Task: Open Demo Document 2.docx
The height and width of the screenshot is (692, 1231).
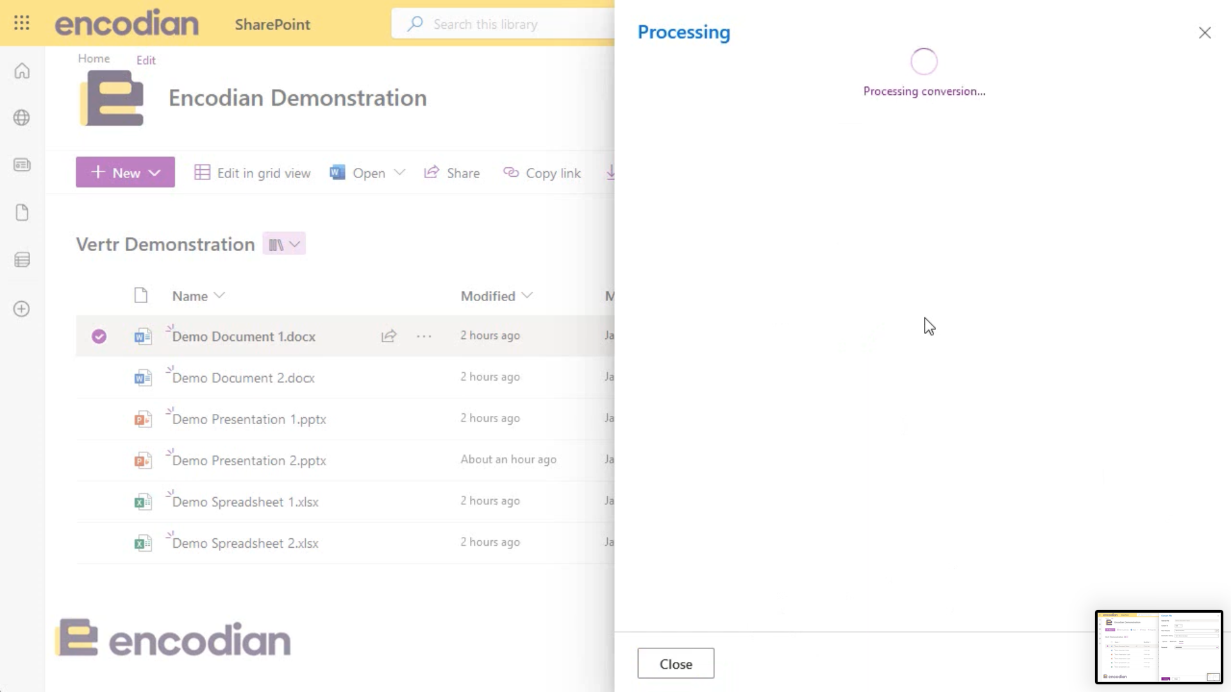Action: click(243, 378)
